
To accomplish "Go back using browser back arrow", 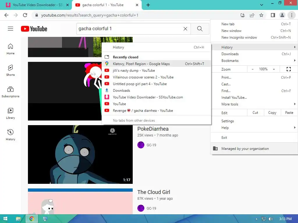I will tap(6, 15).
